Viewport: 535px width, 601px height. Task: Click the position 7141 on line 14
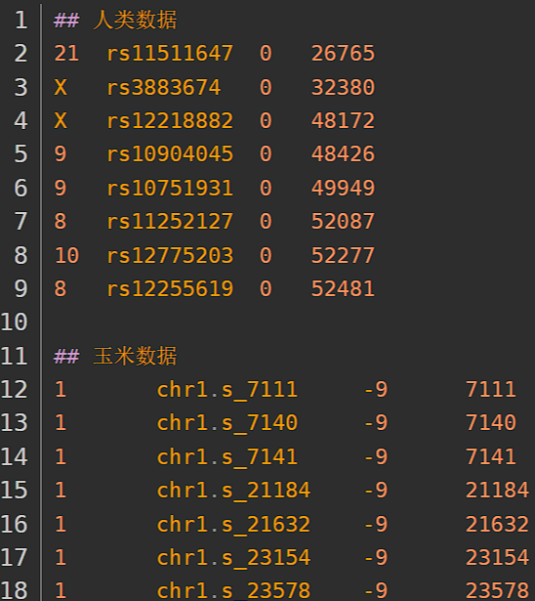[490, 456]
